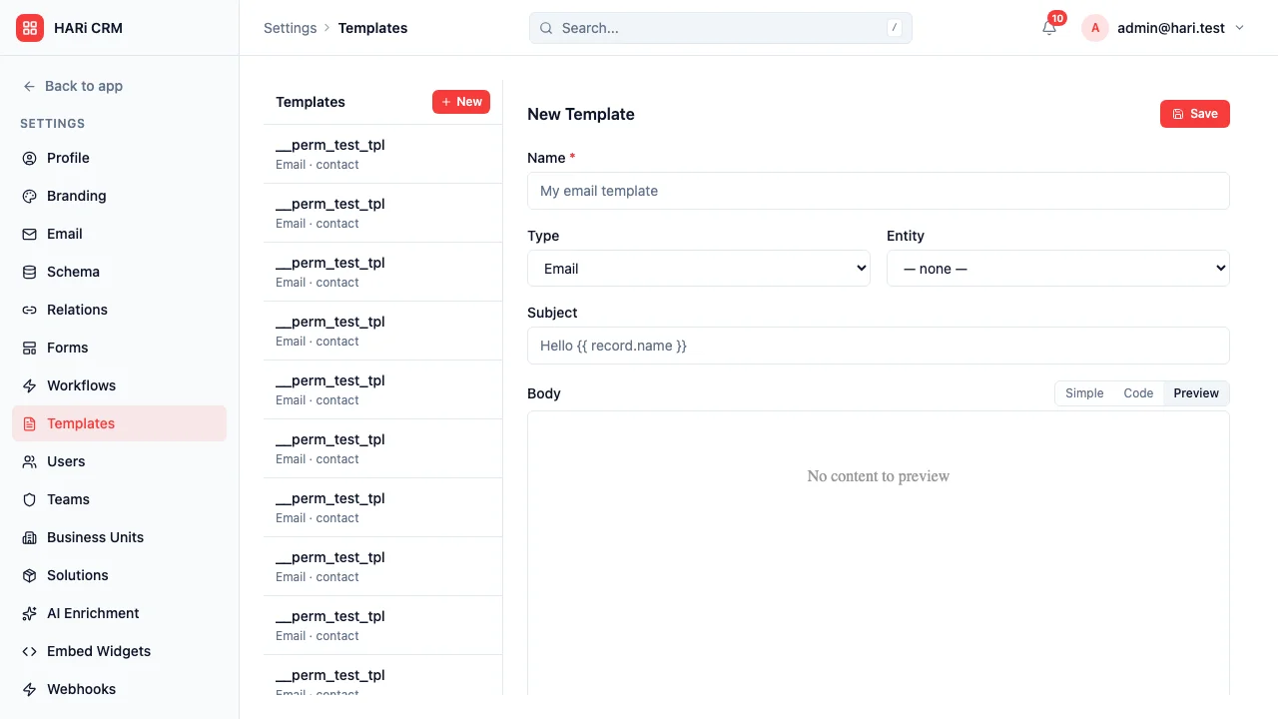The image size is (1278, 719).
Task: Open Schema settings via its sidebar icon
Action: coord(30,272)
